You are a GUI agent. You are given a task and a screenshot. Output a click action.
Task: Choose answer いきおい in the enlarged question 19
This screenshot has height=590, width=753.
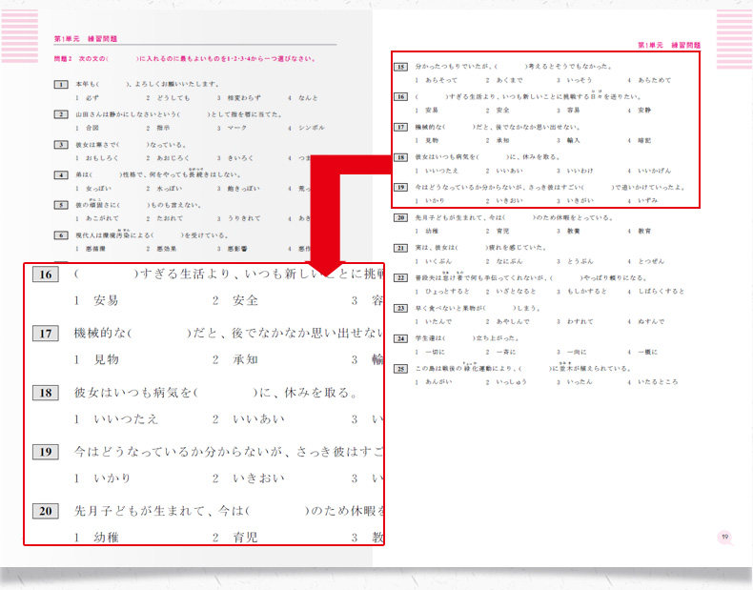[x=259, y=478]
